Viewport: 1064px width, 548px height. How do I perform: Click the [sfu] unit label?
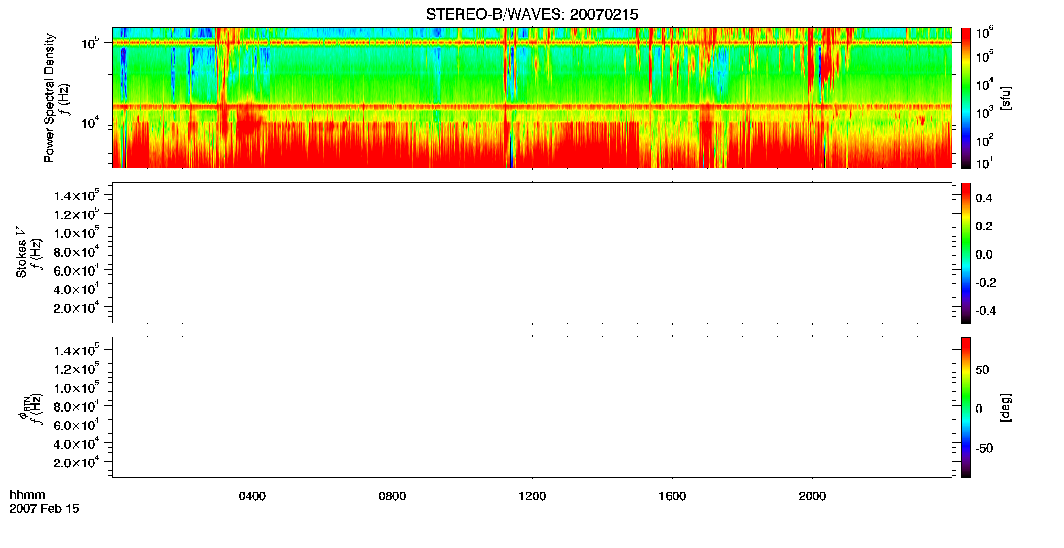(x=1006, y=98)
